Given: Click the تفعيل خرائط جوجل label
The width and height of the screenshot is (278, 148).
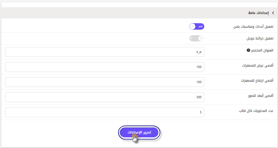Looking at the screenshot, I should coord(260,38).
